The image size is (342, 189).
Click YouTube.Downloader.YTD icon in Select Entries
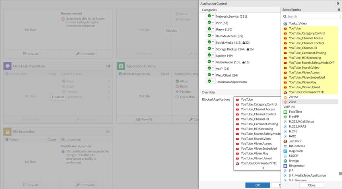285,92
